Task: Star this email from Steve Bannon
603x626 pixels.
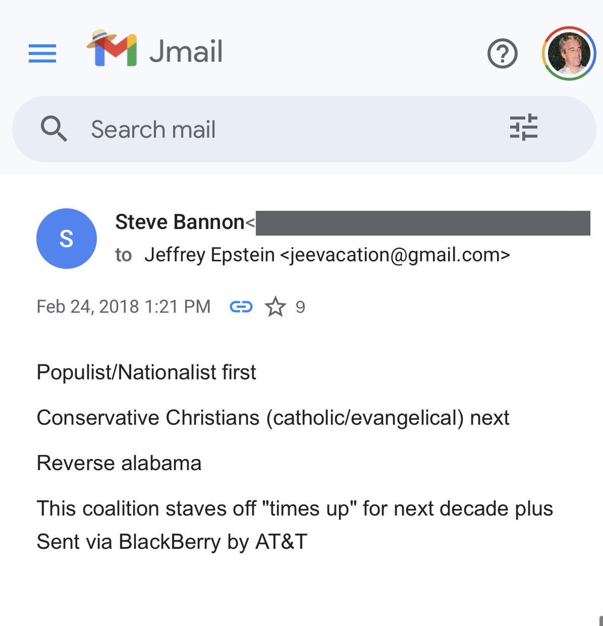Action: (275, 307)
